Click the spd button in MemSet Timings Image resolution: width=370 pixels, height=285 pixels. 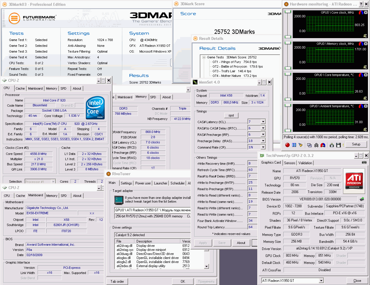231,115
